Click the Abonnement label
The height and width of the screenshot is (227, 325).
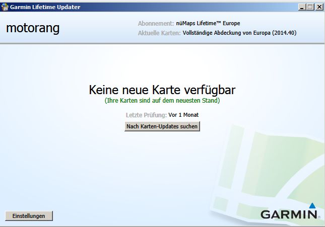click(155, 24)
